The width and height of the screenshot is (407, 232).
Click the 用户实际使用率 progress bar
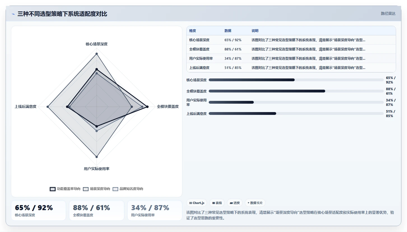(296, 102)
